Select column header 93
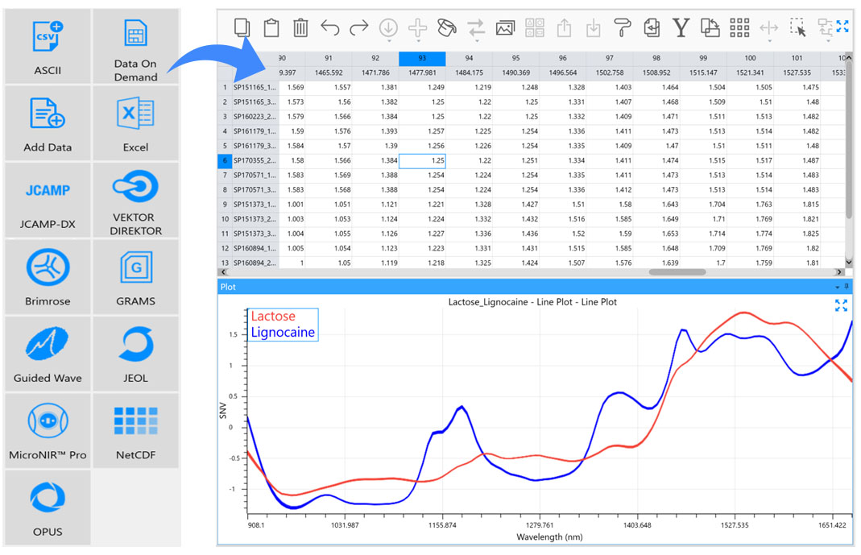The width and height of the screenshot is (861, 555). click(x=422, y=58)
